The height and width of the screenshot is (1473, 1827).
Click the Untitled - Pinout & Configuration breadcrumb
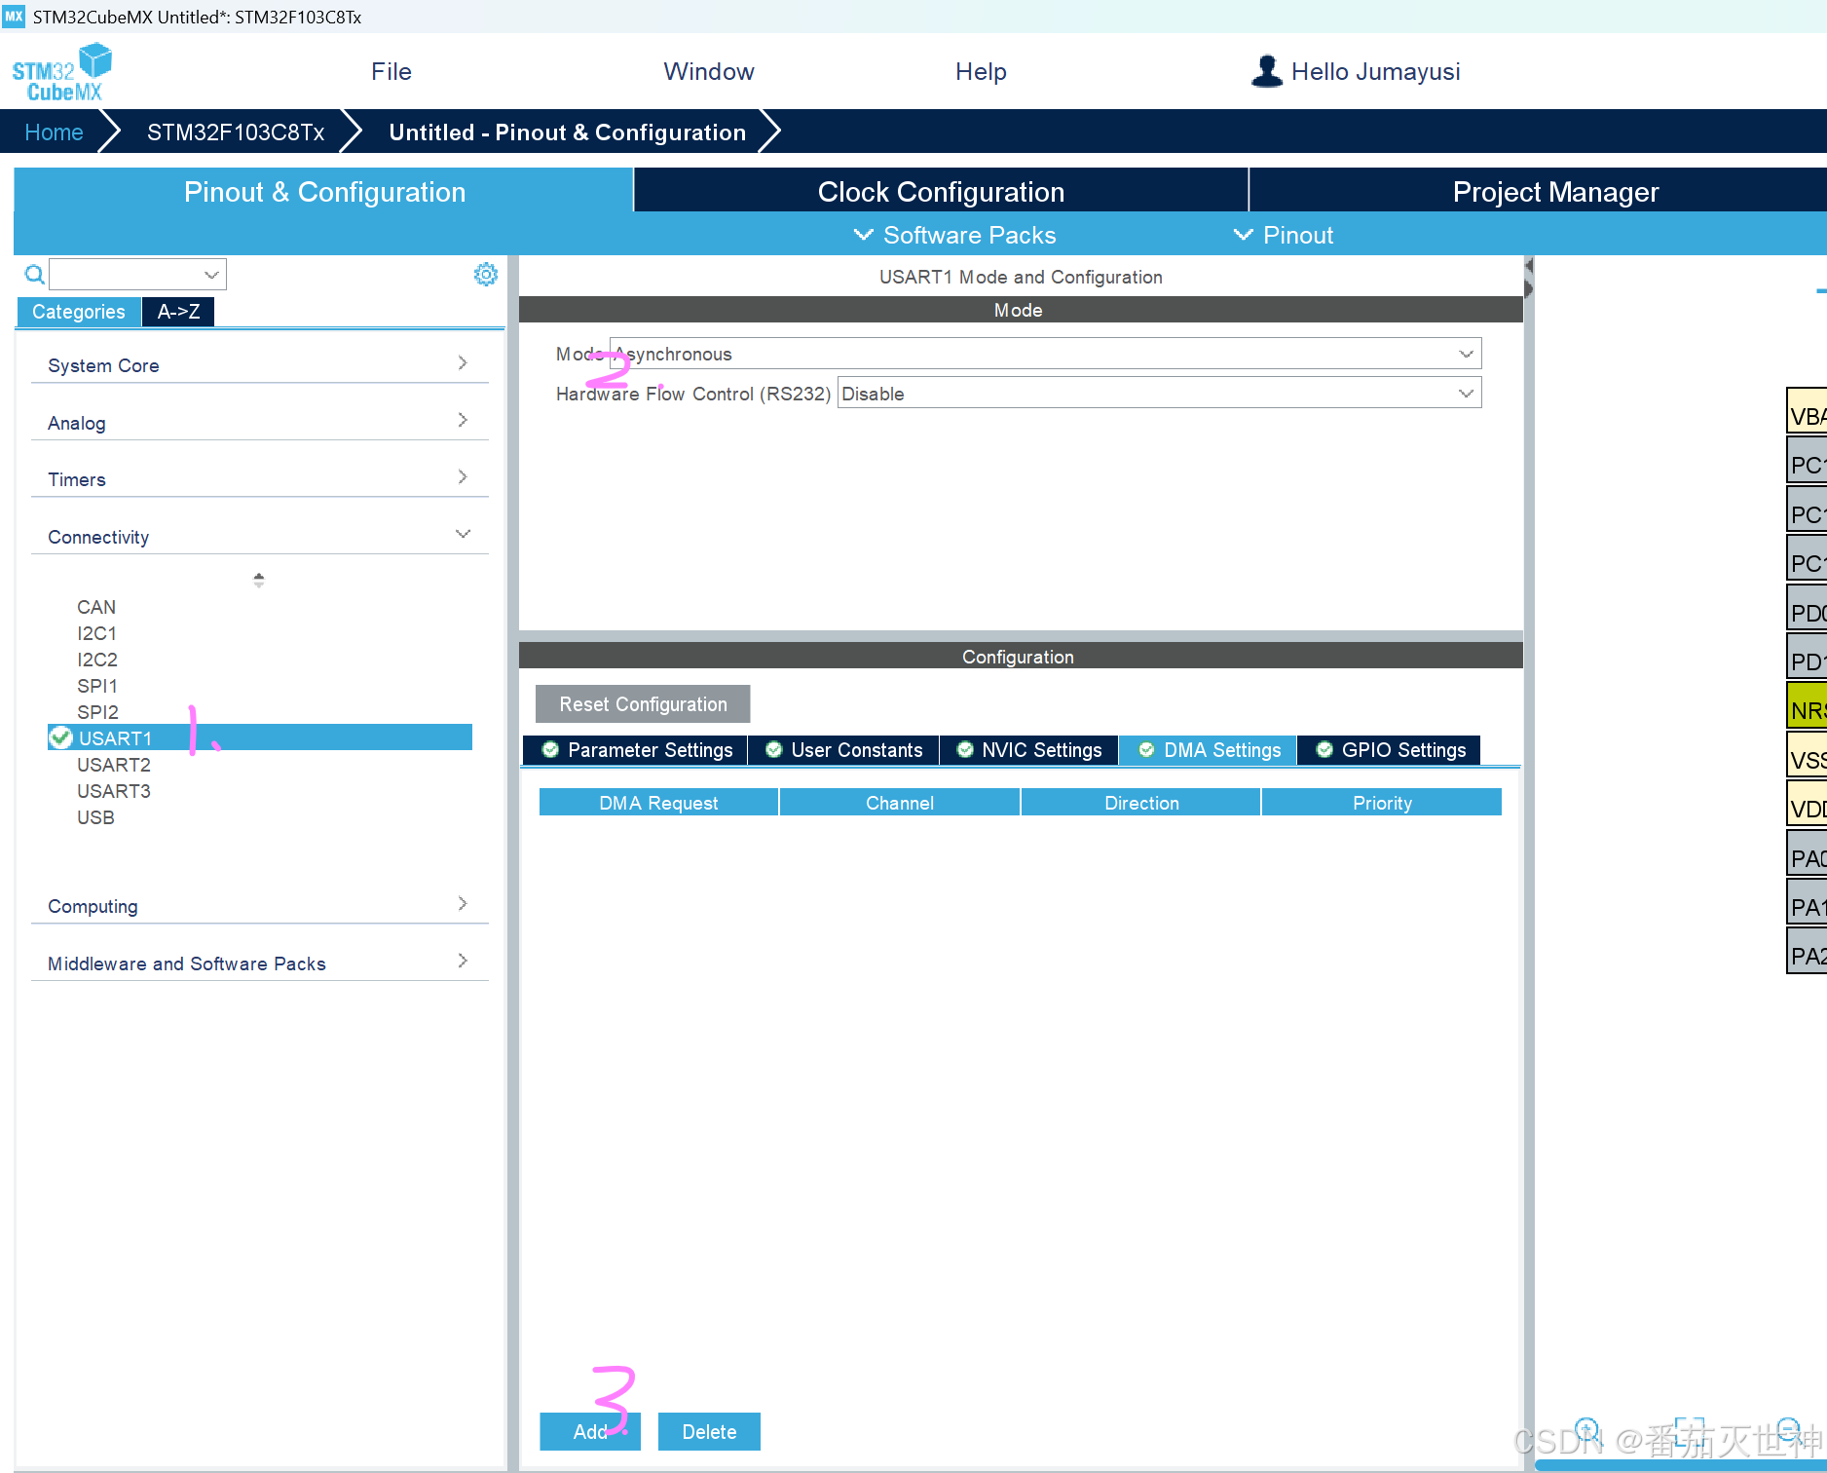pos(567,132)
